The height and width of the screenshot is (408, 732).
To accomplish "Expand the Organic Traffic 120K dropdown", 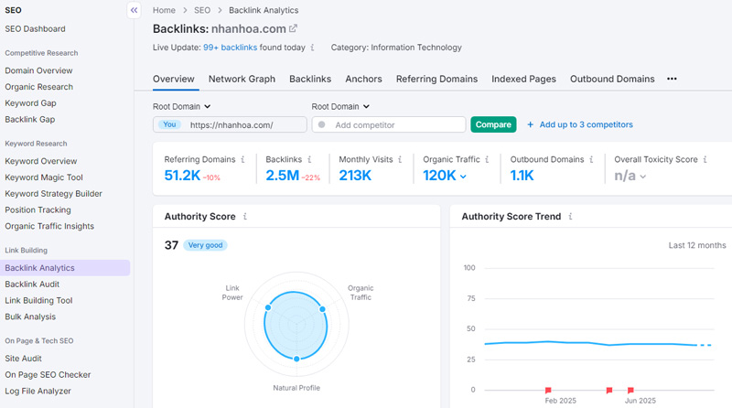I will coord(463,177).
